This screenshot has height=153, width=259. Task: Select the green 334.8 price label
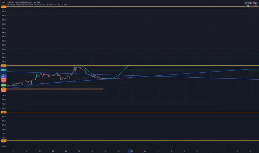(4, 85)
